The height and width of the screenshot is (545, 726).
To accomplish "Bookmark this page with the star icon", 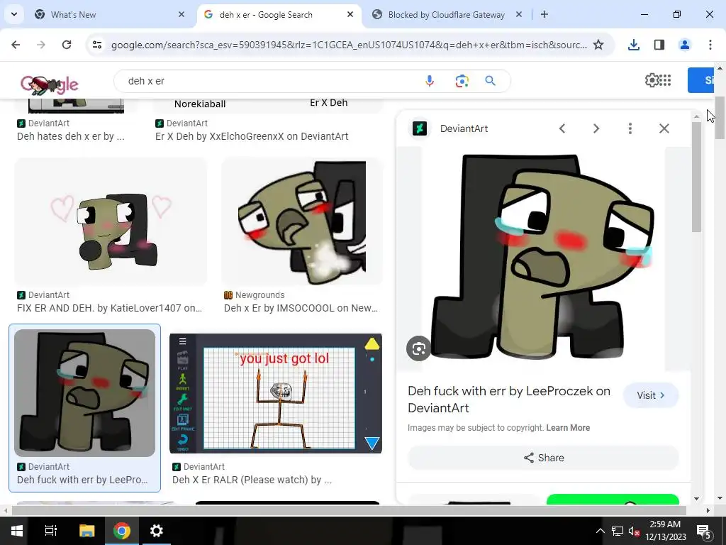I will click(598, 45).
